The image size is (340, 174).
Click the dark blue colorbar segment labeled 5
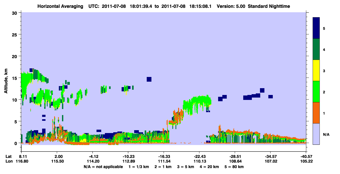[x=316, y=28]
